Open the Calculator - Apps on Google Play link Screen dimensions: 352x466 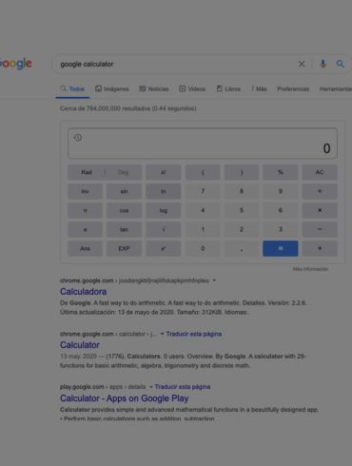tap(125, 398)
